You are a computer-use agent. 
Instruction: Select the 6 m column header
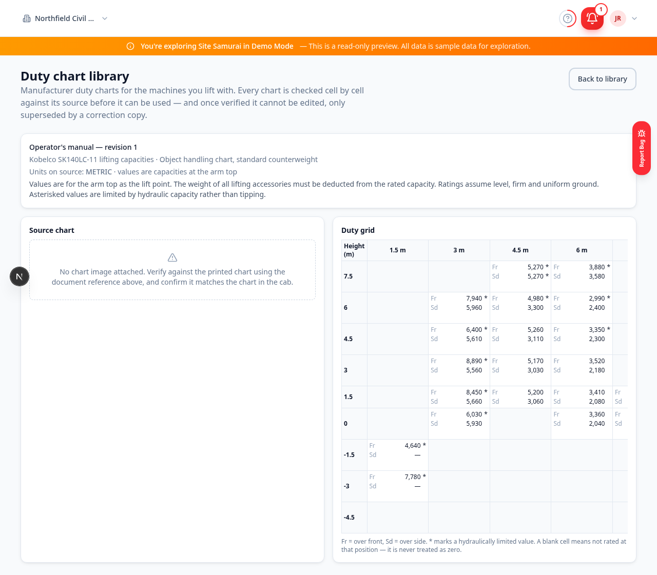[582, 250]
